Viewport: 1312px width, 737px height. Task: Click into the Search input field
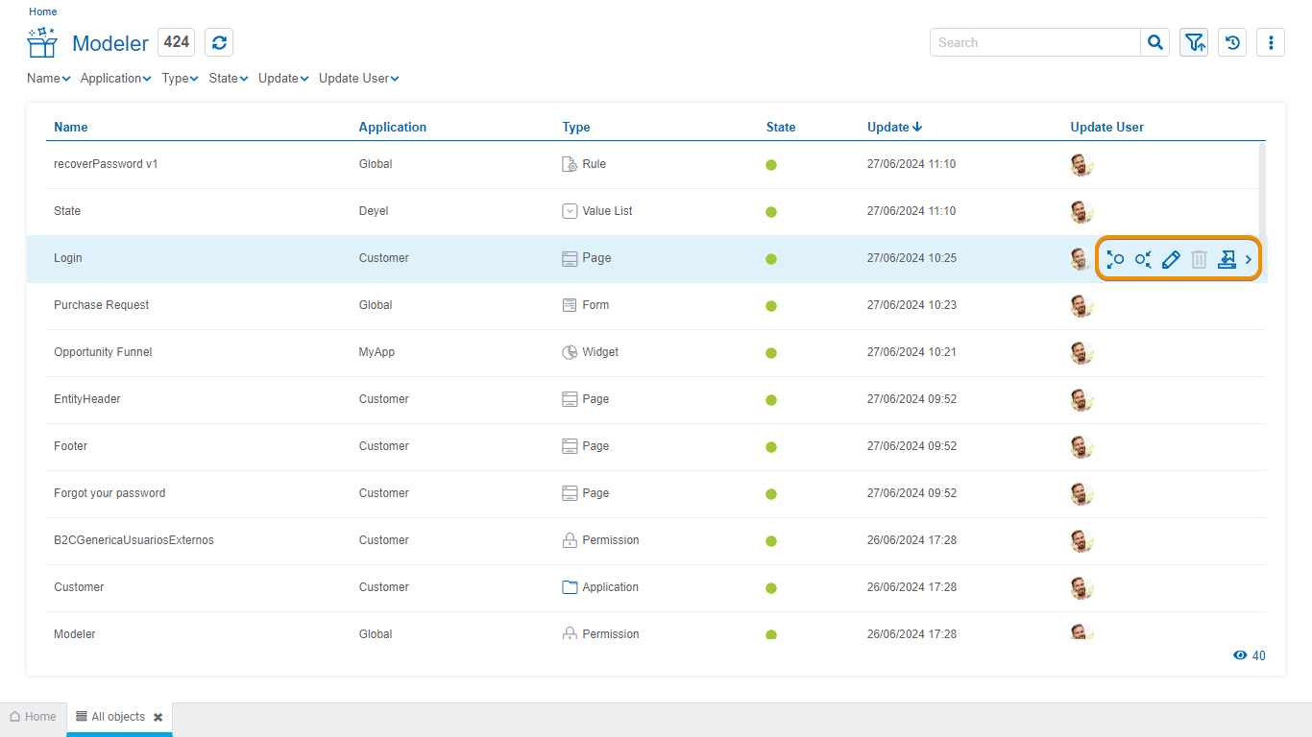coord(1034,42)
